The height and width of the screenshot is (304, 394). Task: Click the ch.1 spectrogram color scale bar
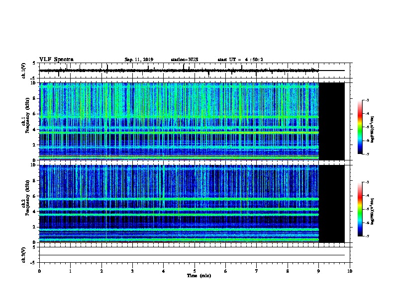pyautogui.click(x=360, y=127)
